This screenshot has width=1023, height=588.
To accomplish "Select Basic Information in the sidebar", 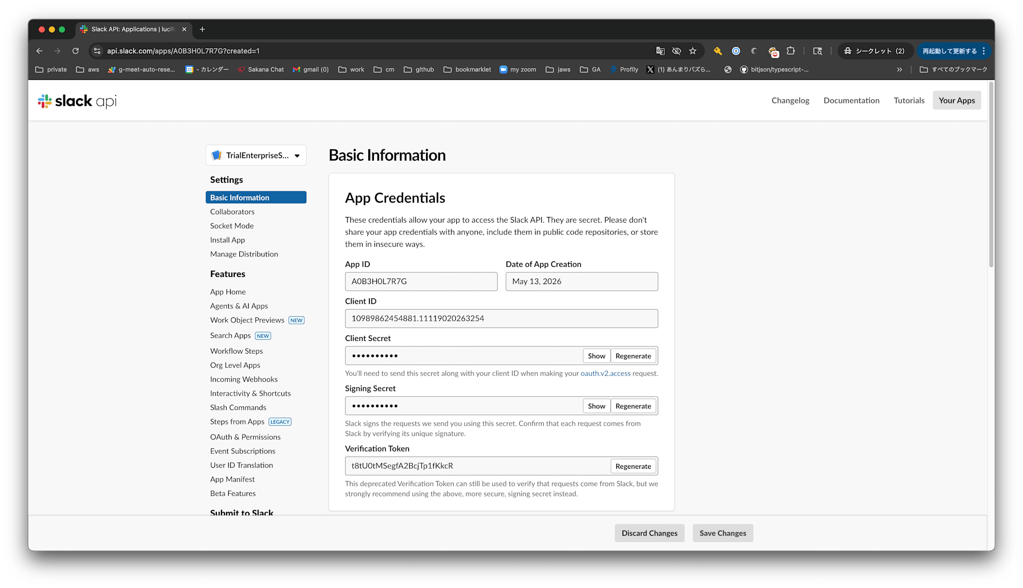I will click(x=256, y=198).
